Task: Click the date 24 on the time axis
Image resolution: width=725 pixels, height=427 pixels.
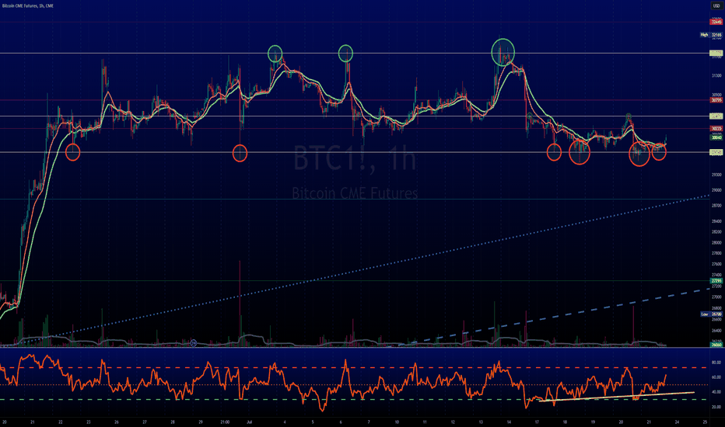Action: [677, 422]
